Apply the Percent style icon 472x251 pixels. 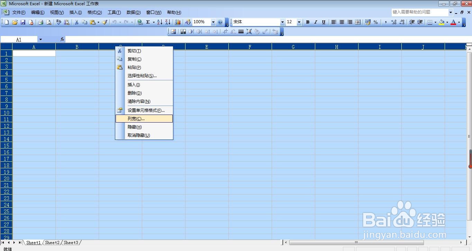(x=375, y=22)
